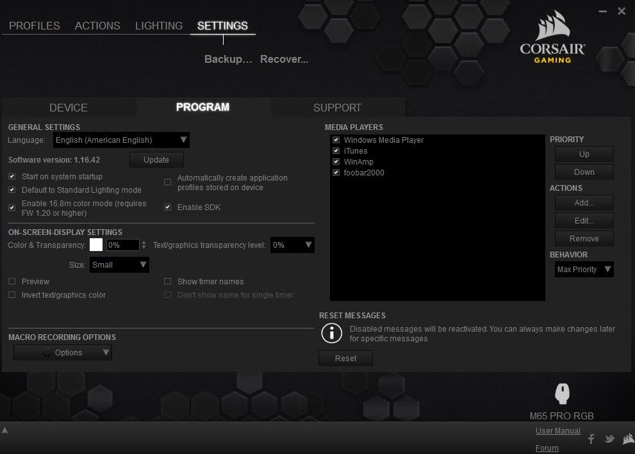The width and height of the screenshot is (635, 454).
Task: Click the Corsair Gaming logo at top
Action: point(554,40)
